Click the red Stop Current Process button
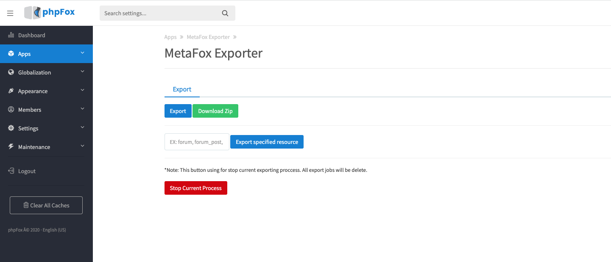The image size is (611, 262). pyautogui.click(x=196, y=188)
